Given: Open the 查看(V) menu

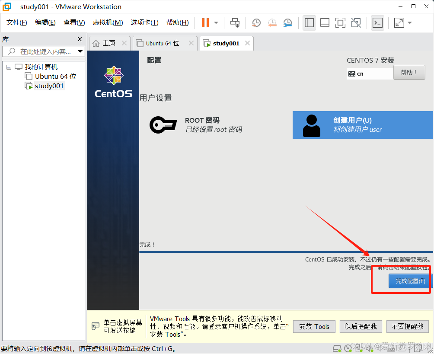Looking at the screenshot, I should tap(74, 22).
